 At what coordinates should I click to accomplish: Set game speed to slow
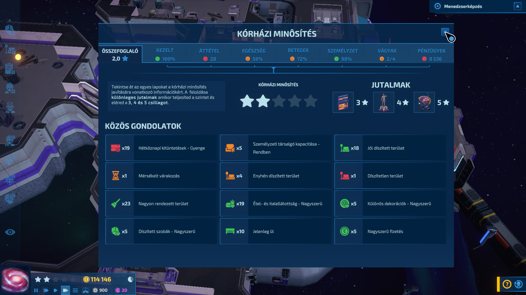46,290
